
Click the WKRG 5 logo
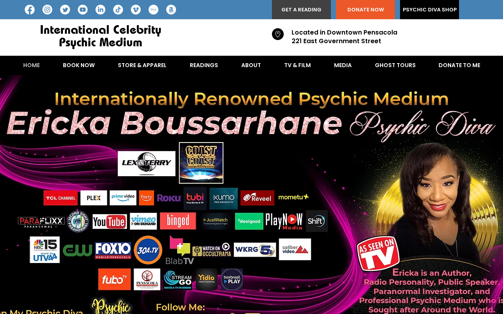255,250
